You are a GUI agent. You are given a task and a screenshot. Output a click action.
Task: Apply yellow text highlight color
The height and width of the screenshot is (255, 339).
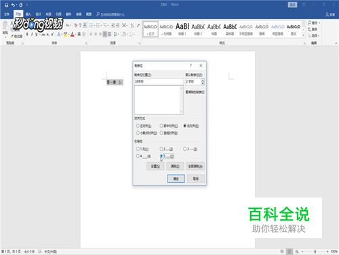tap(65, 34)
